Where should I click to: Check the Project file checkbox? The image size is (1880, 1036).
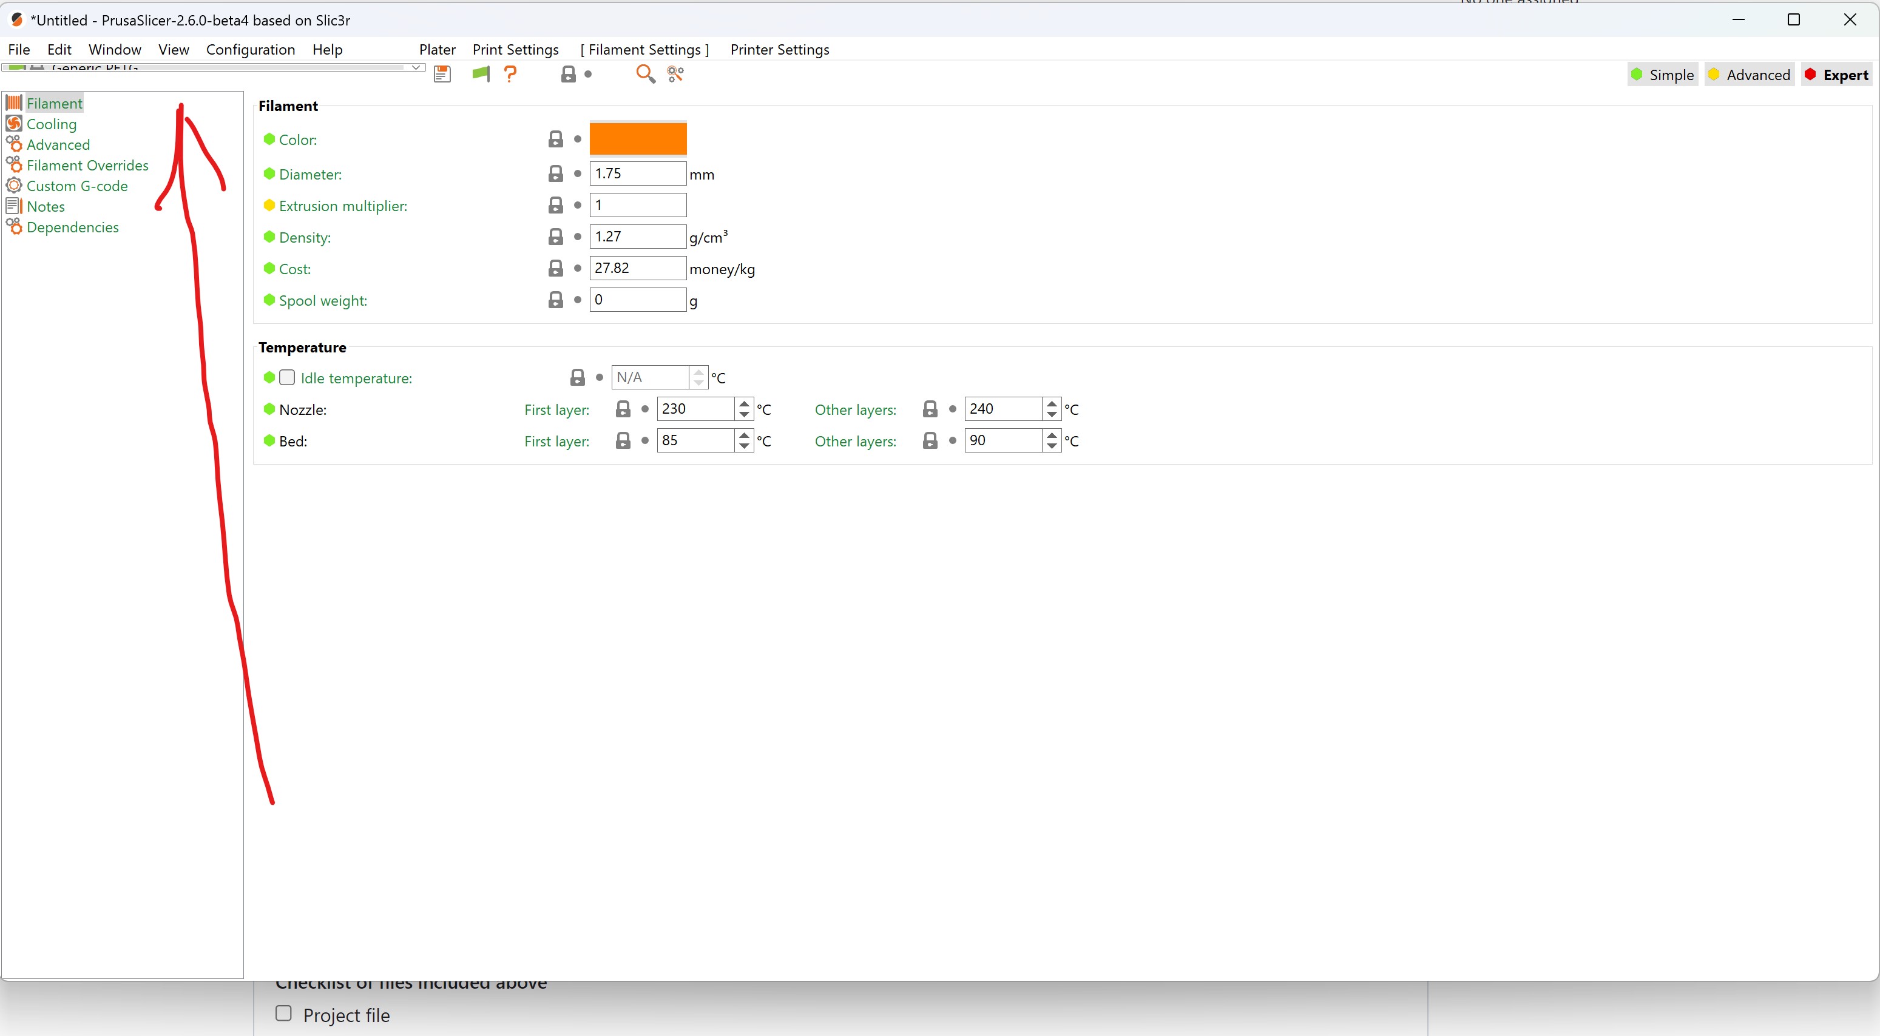pos(283,1014)
